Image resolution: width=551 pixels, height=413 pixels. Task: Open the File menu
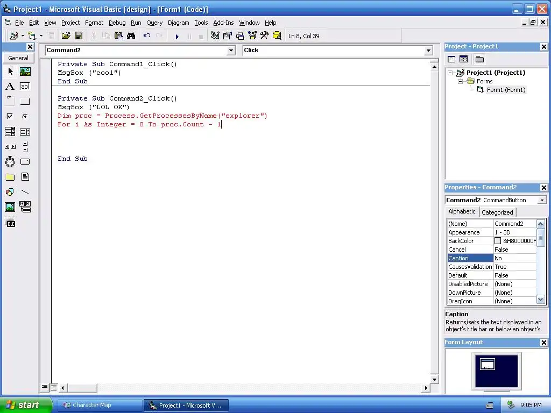pos(19,23)
